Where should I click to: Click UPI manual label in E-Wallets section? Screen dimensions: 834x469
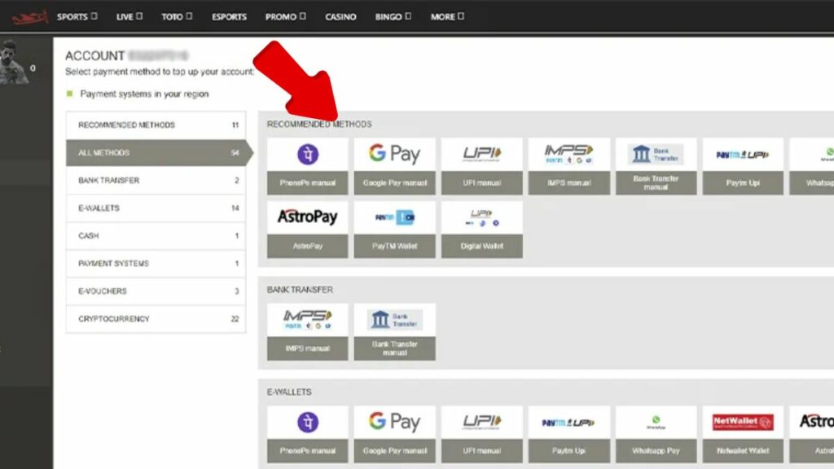tap(482, 451)
